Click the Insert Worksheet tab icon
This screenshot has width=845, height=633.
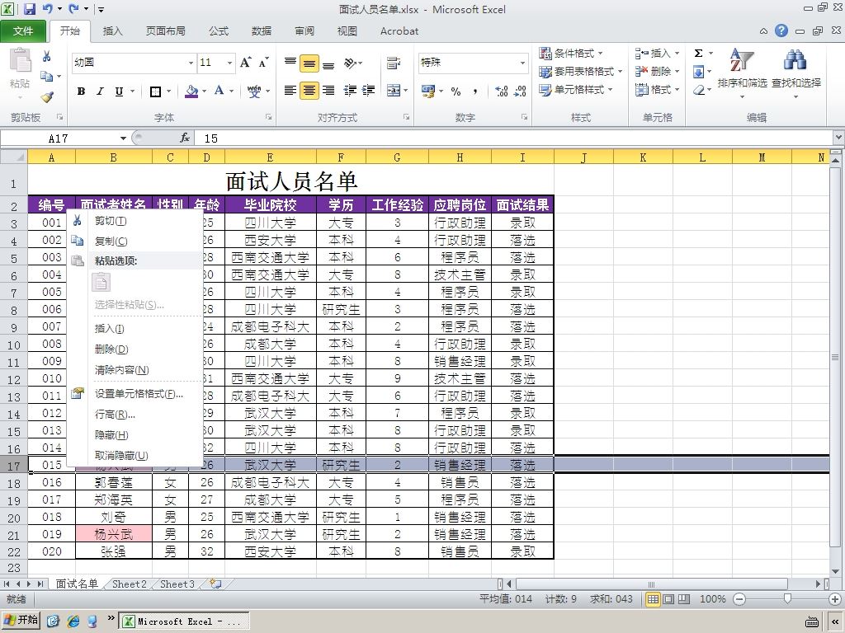(215, 584)
